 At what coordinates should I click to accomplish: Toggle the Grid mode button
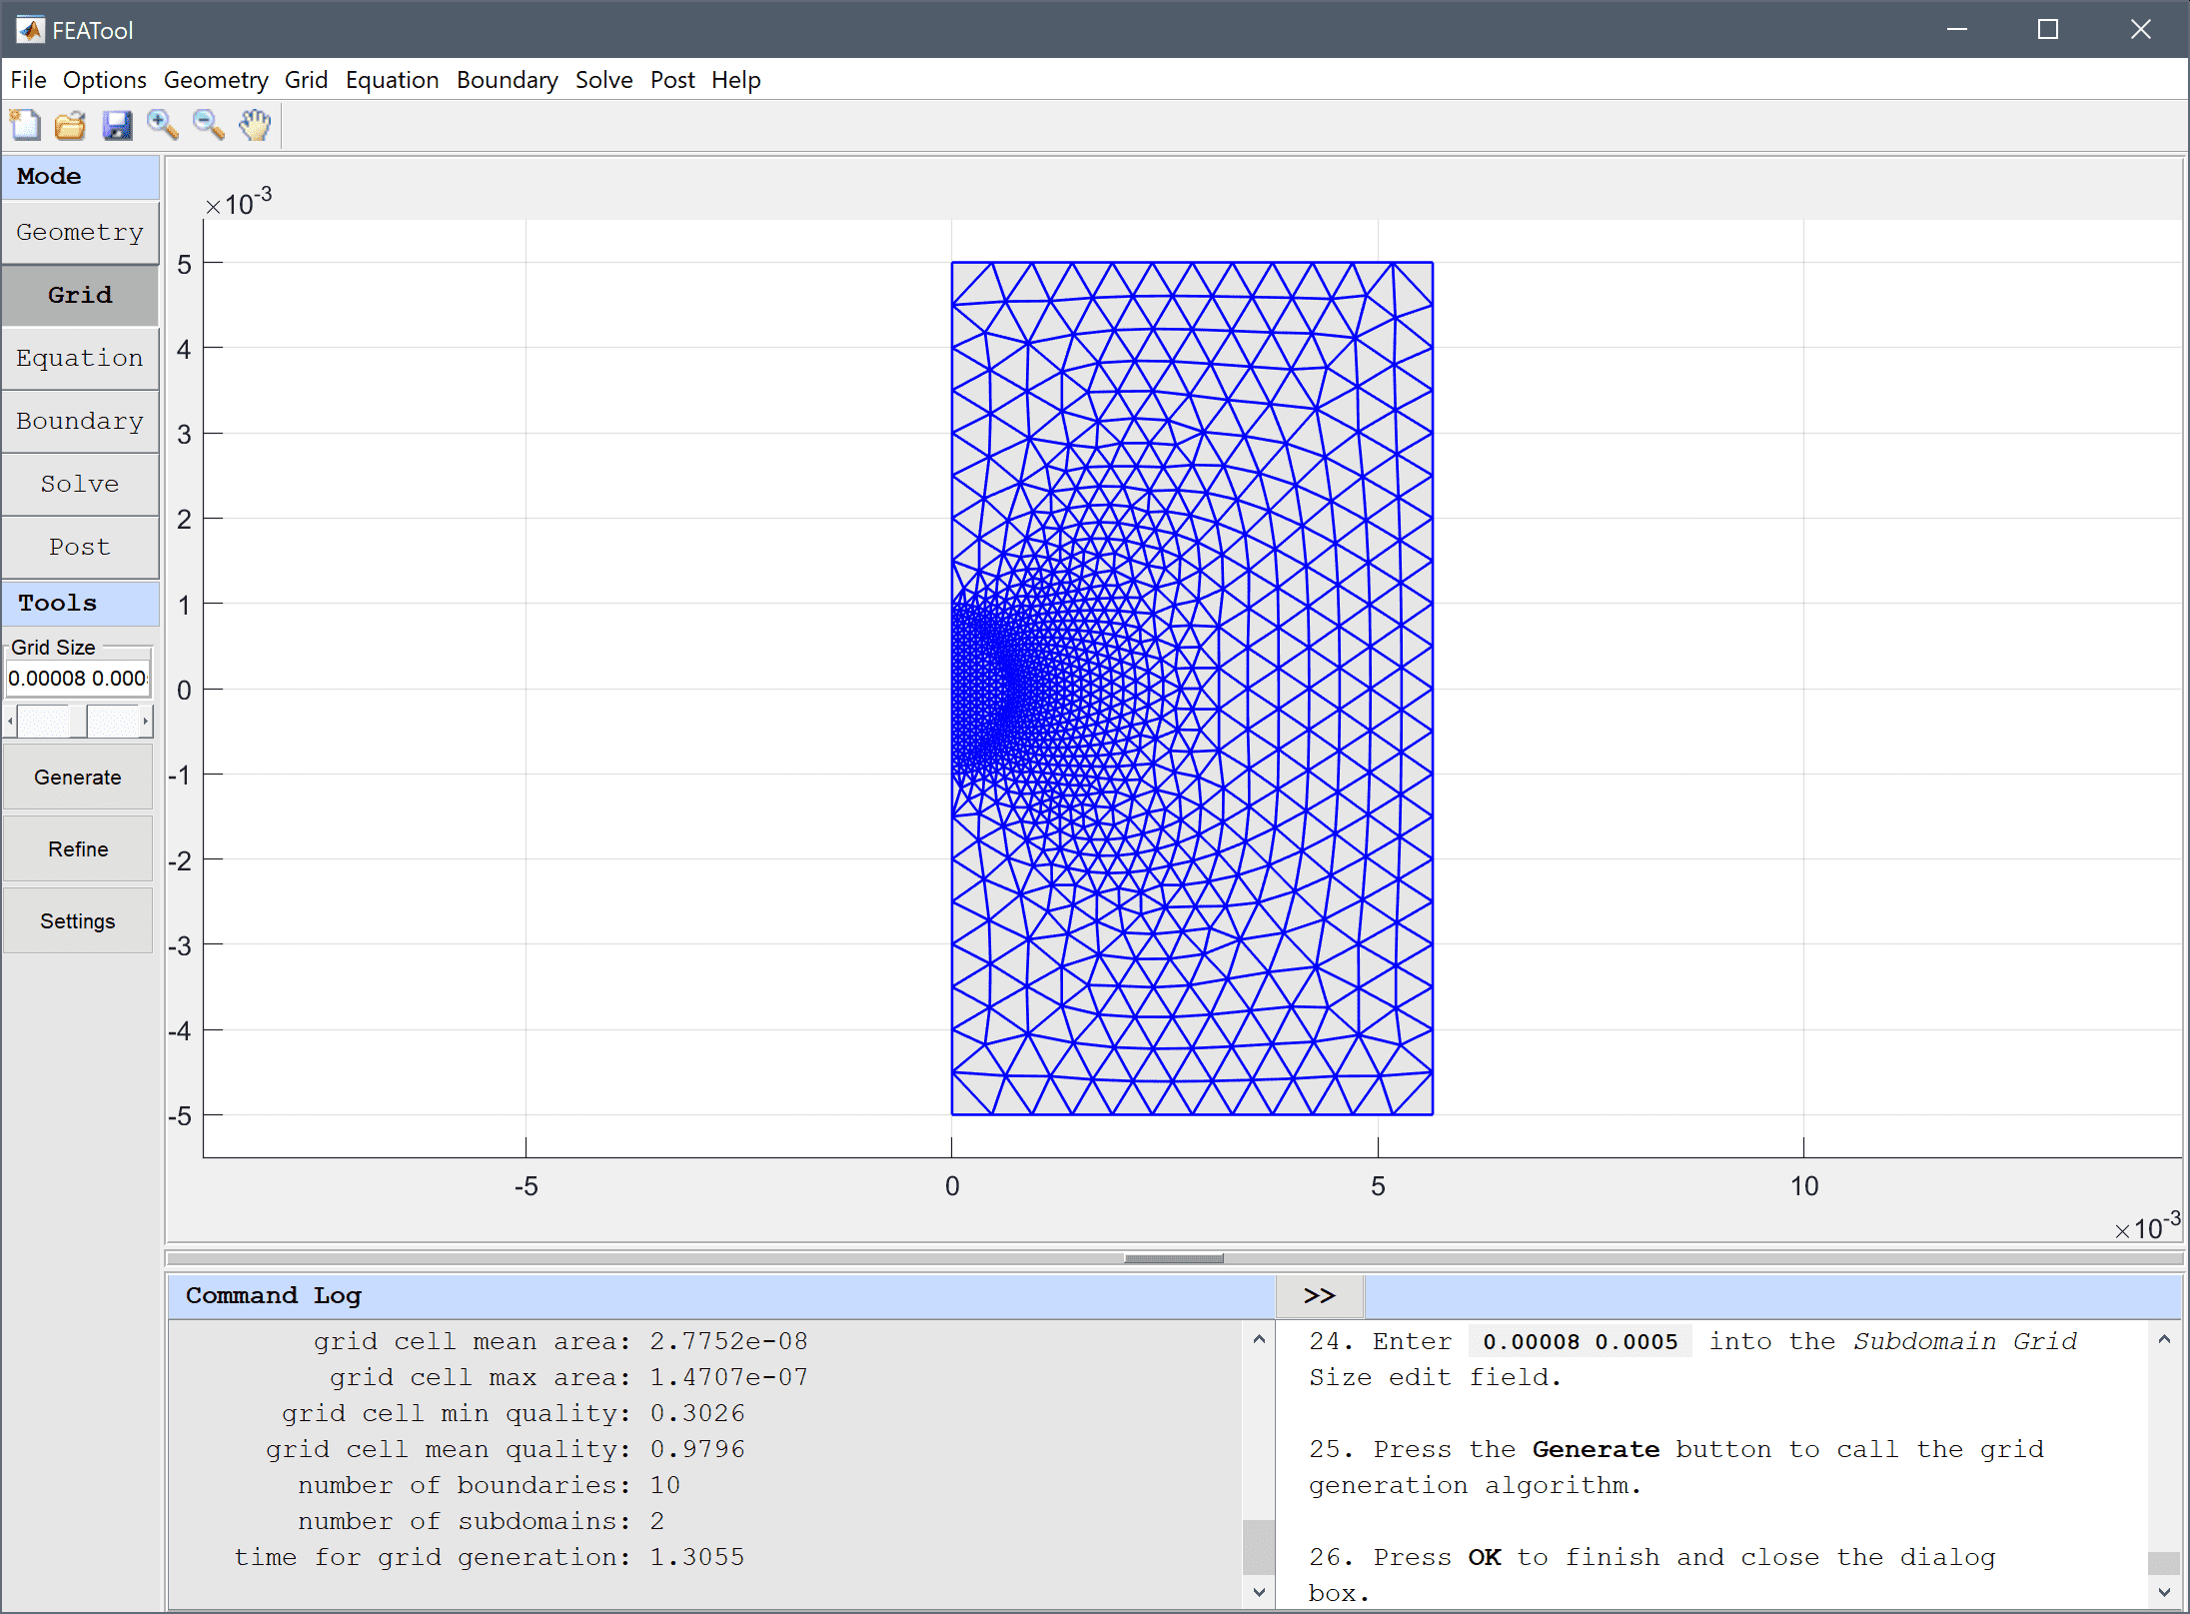tap(80, 296)
